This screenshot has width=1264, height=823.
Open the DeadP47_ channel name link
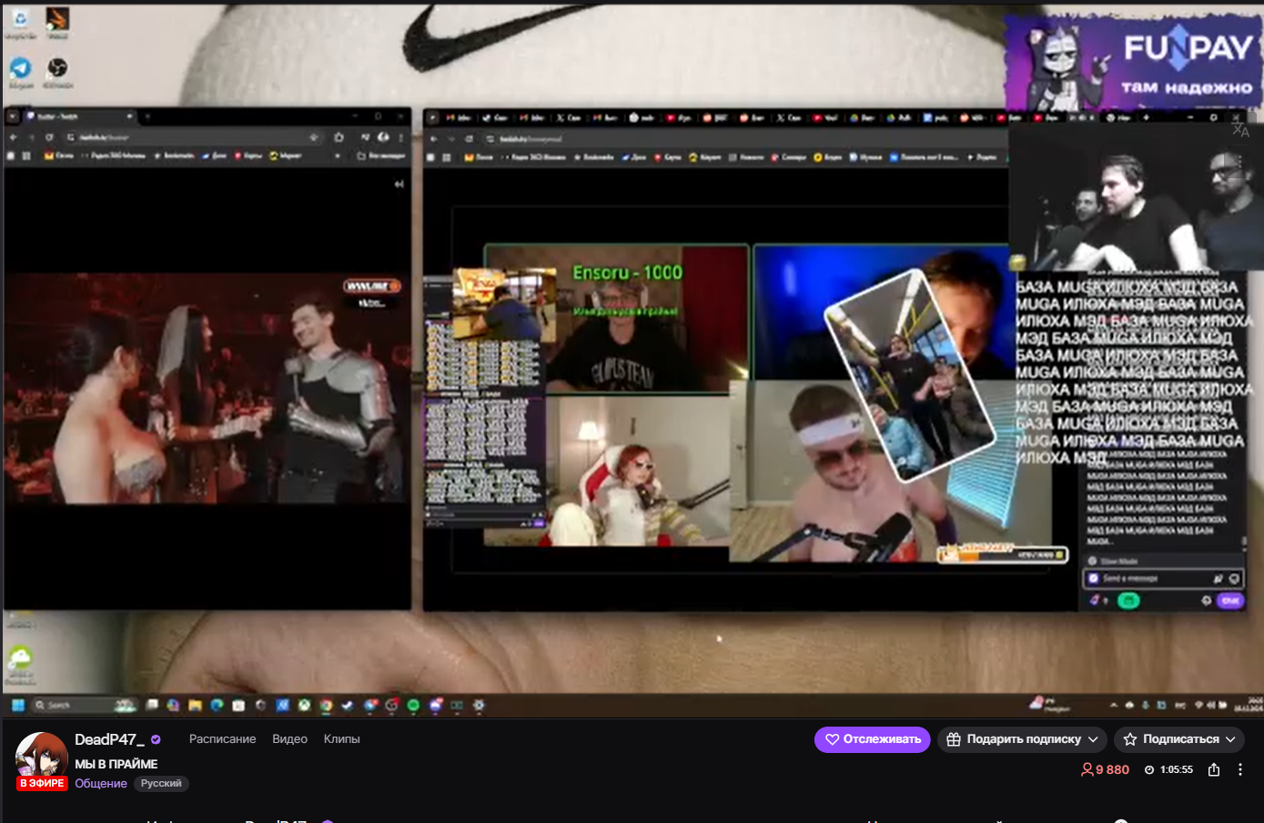click(x=109, y=739)
